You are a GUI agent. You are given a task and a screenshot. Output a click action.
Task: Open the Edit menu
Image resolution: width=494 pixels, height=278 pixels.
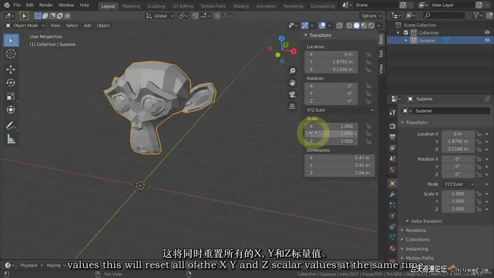tap(30, 5)
